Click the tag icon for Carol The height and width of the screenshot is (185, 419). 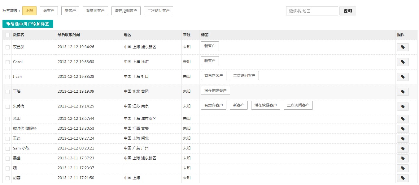pos(403,62)
